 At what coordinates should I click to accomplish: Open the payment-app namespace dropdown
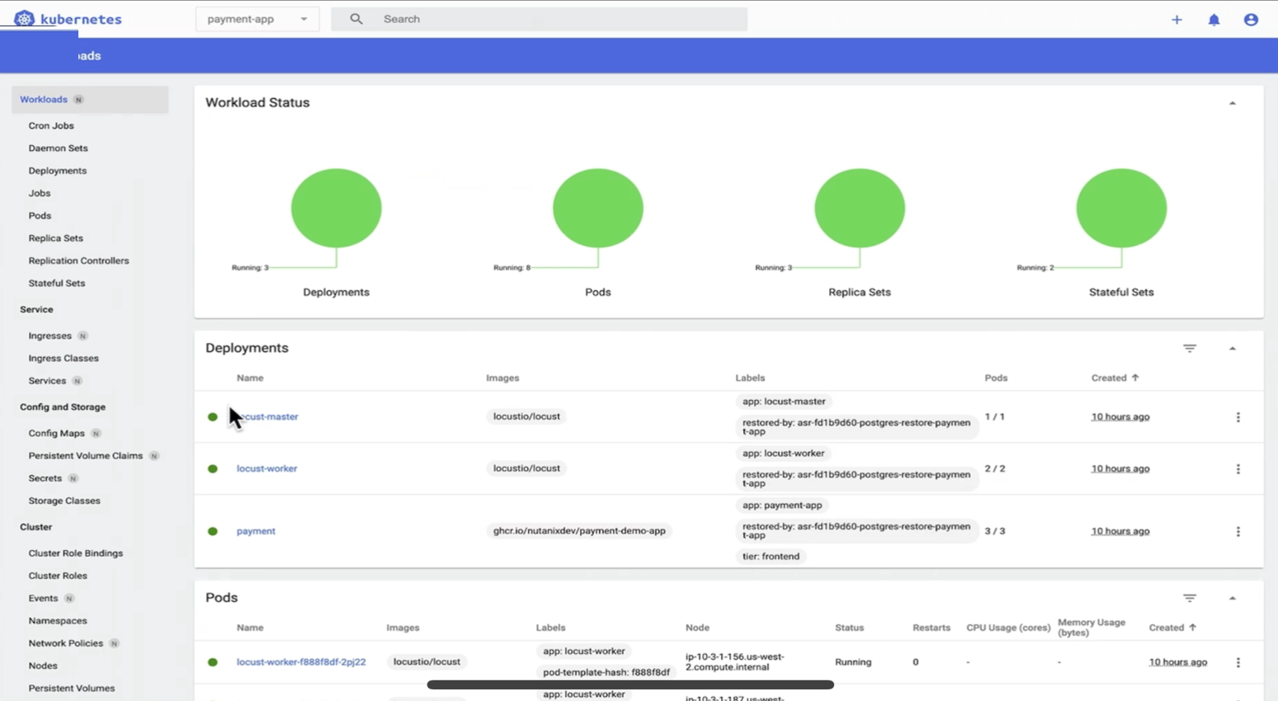tap(257, 19)
